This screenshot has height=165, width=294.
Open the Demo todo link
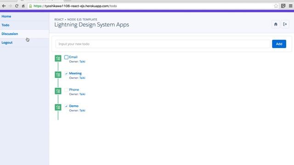tap(73, 106)
